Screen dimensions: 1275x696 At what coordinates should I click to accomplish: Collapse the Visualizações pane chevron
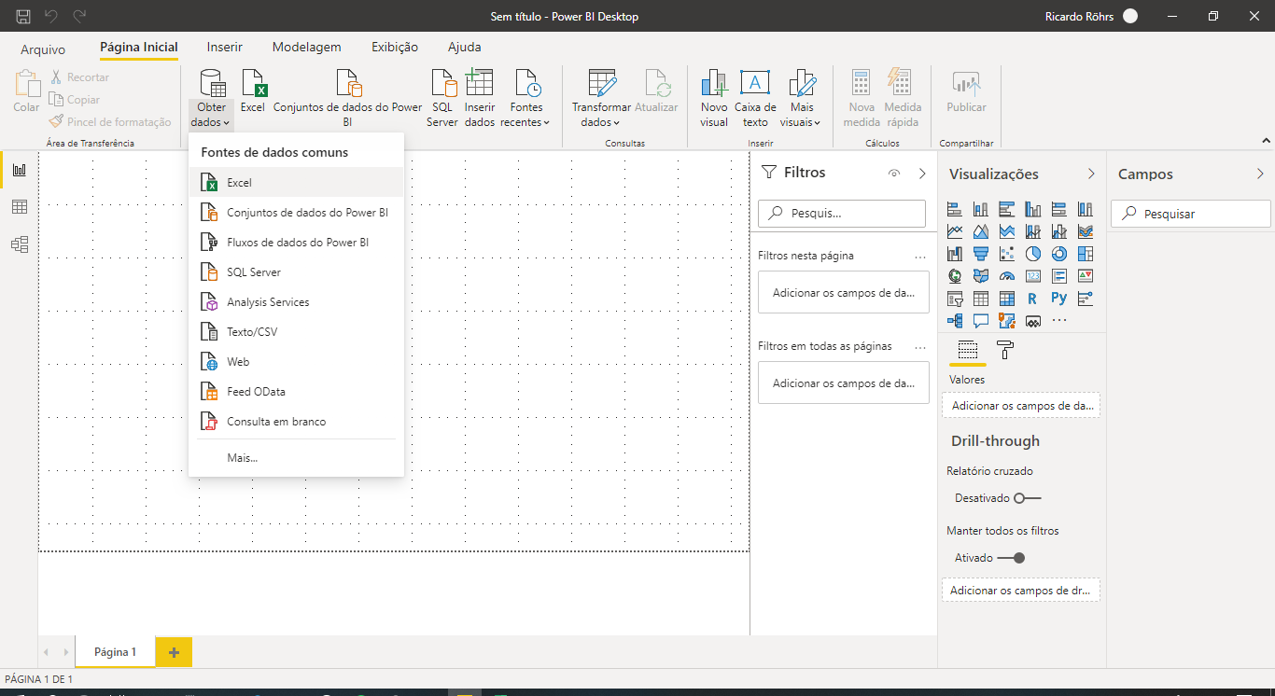point(1091,174)
